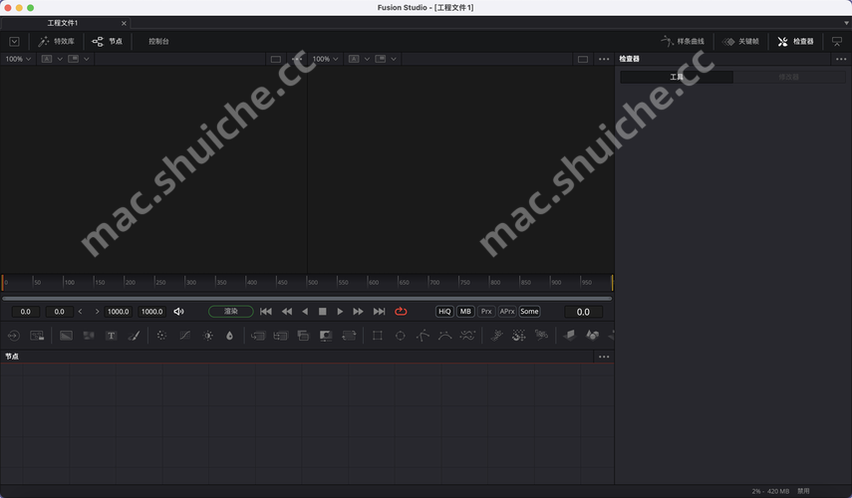The image size is (852, 498).
Task: Open Nodes panel three-dots options menu
Action: [604, 357]
